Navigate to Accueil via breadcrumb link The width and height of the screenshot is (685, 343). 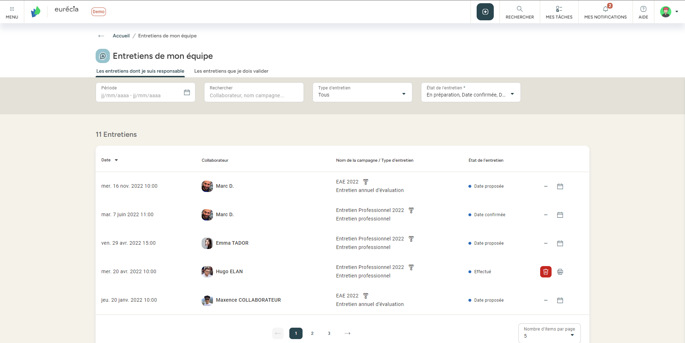pos(121,36)
